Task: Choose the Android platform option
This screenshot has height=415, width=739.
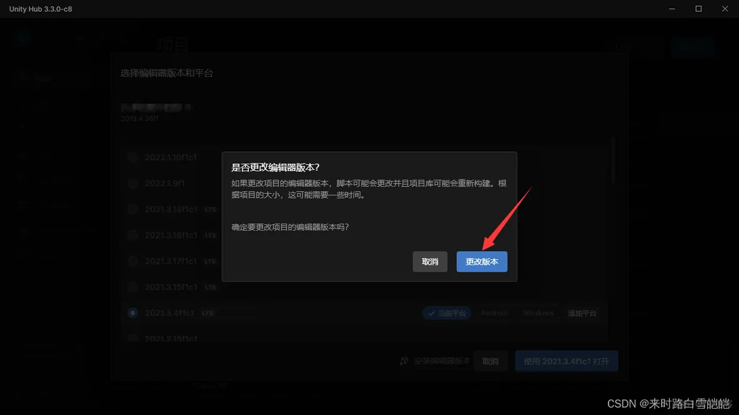Action: point(494,313)
